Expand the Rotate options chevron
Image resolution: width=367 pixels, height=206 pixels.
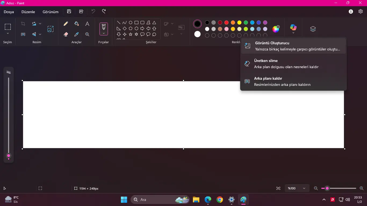coord(40,24)
